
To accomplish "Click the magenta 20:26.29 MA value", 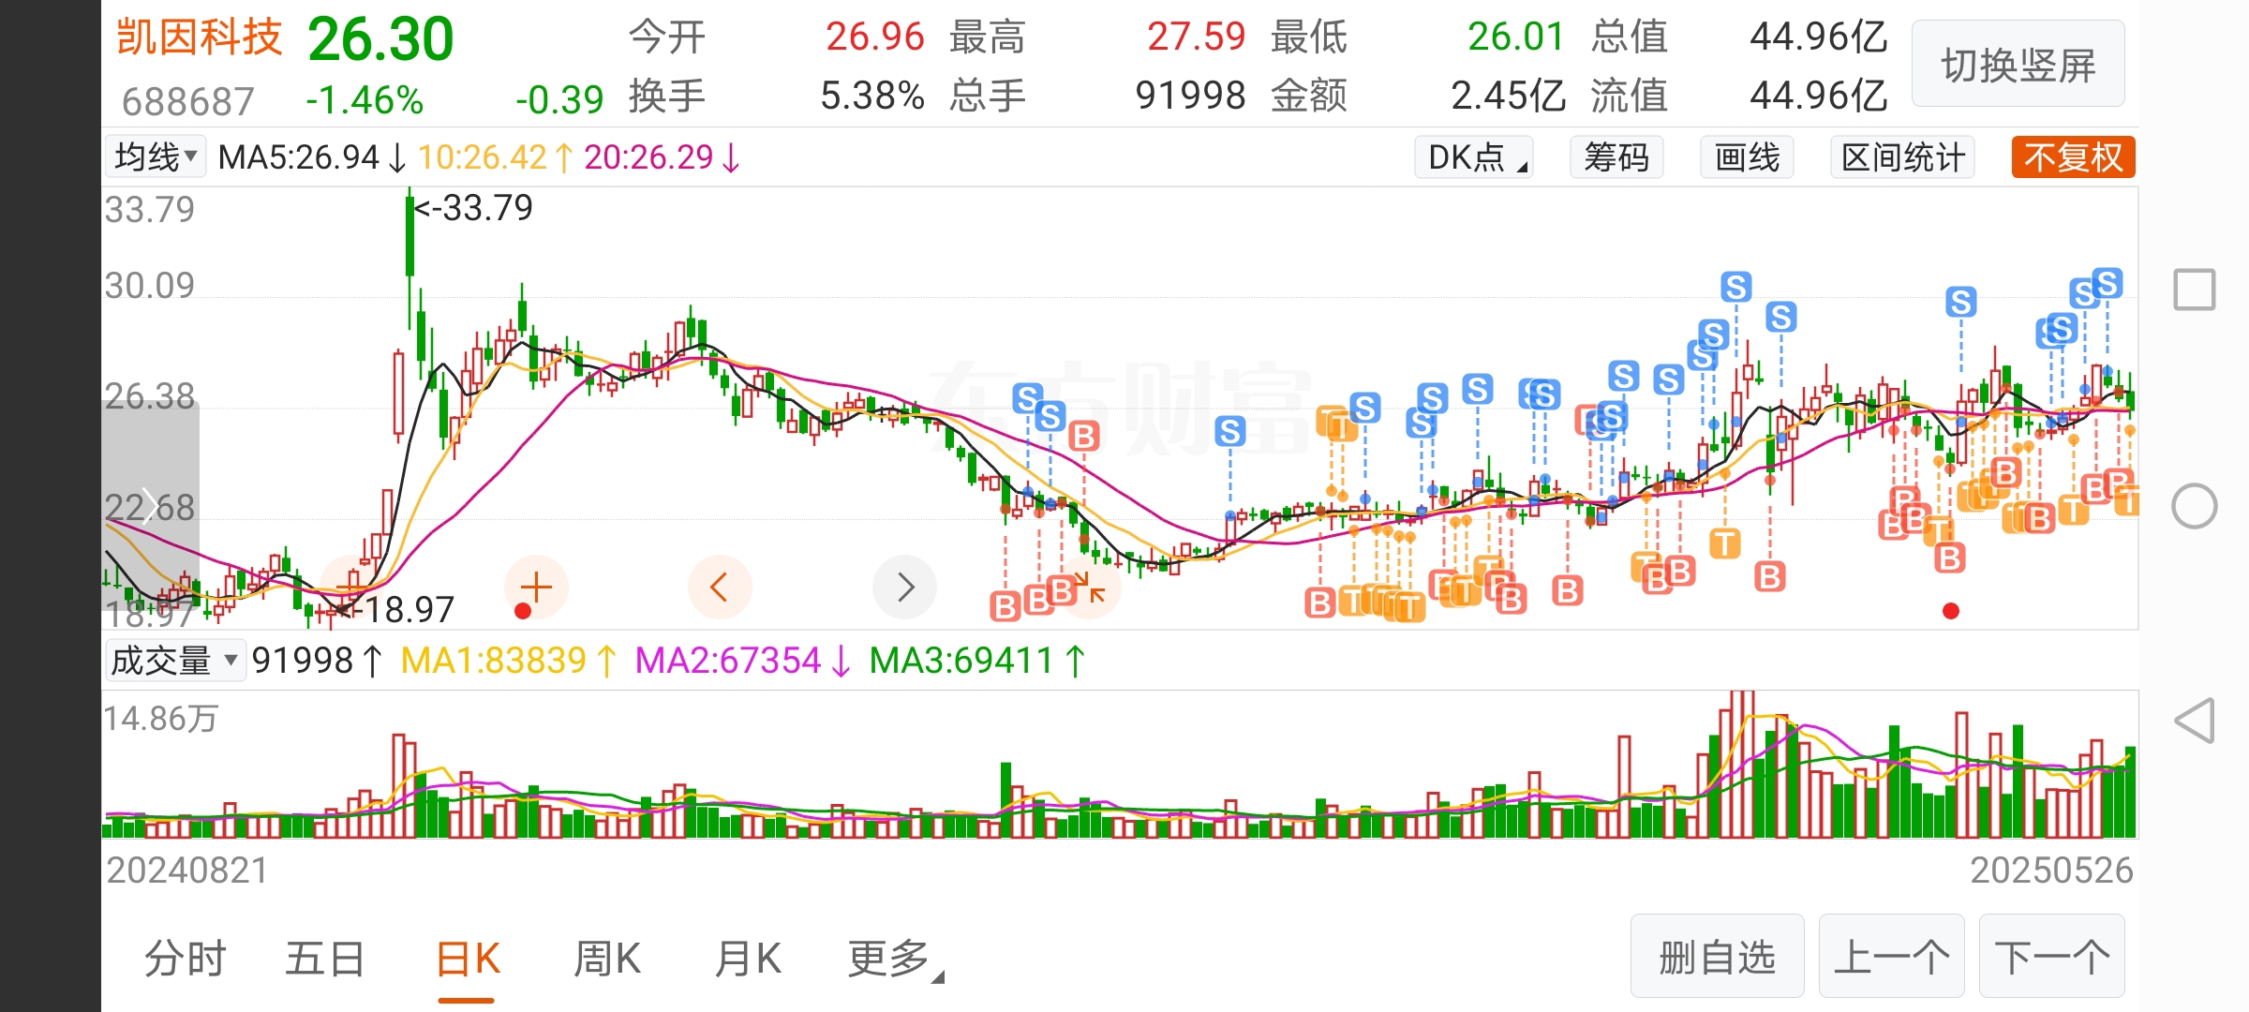I will [x=649, y=157].
